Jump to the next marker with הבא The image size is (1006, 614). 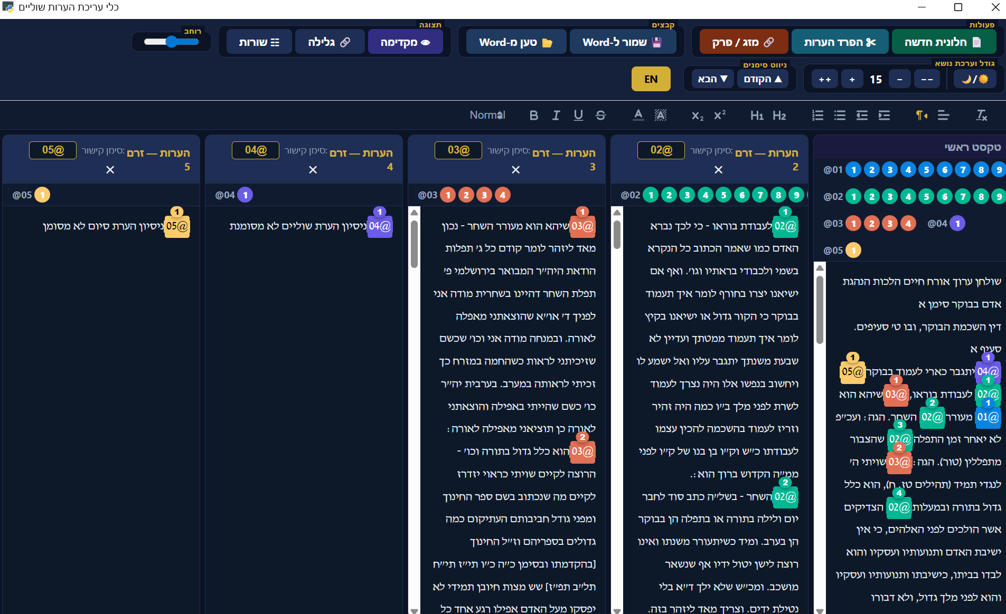(711, 78)
